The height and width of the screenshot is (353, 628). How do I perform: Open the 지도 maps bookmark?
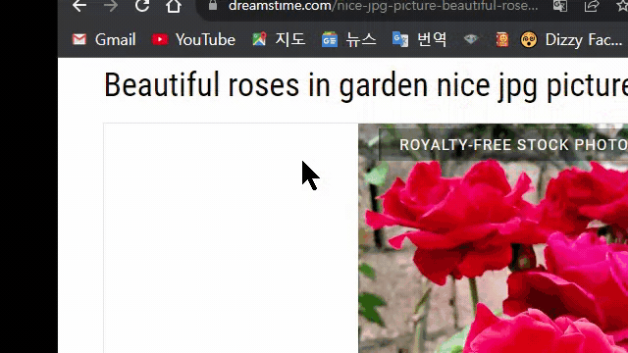coord(279,39)
